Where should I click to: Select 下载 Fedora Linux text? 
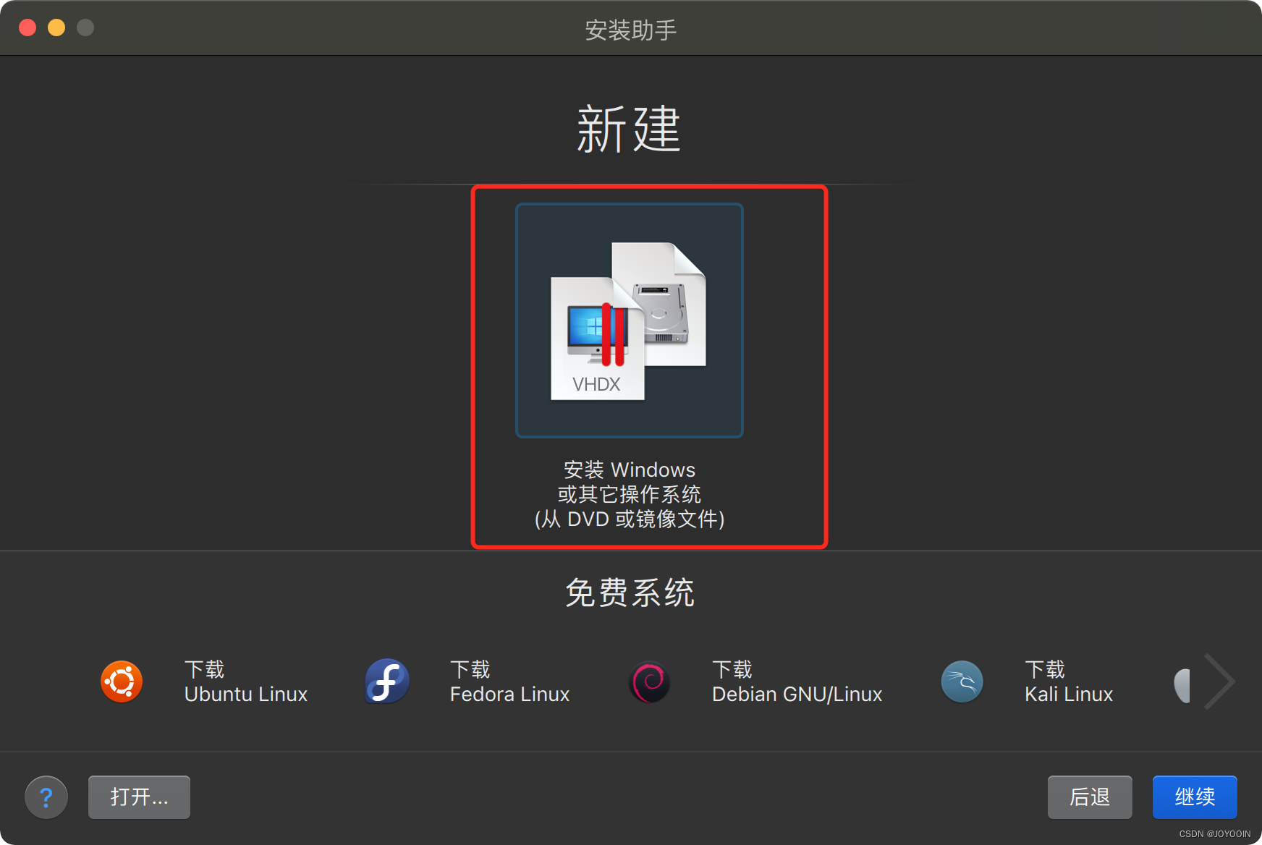[x=509, y=681]
